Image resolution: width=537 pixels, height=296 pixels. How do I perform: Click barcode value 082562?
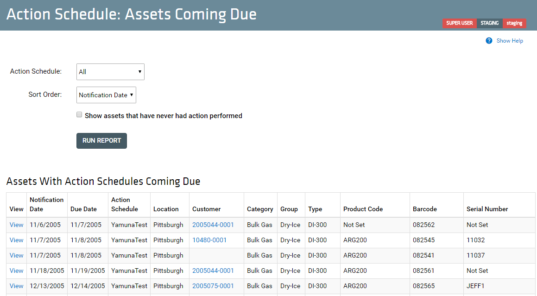(423, 225)
